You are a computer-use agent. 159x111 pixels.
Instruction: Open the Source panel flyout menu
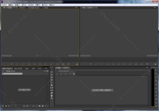76,8
